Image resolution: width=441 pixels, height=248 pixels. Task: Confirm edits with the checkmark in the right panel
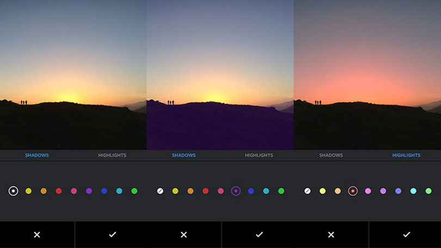coord(406,234)
